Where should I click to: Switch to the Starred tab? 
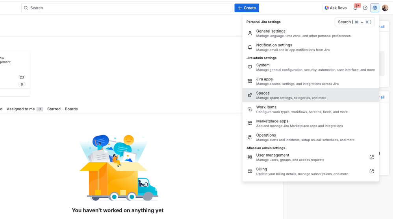[x=54, y=109]
